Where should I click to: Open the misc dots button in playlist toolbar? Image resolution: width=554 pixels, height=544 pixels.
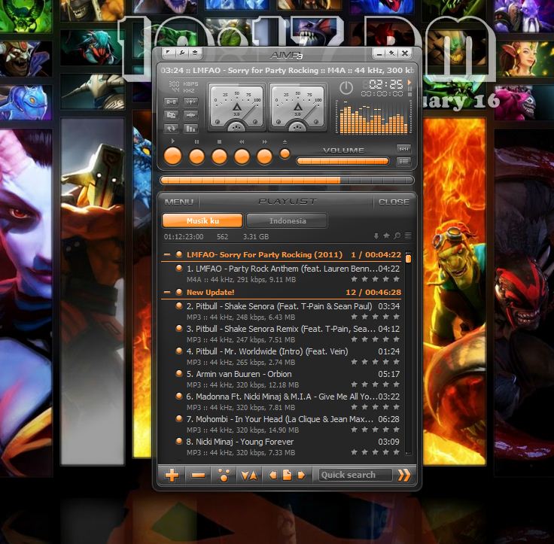point(224,475)
